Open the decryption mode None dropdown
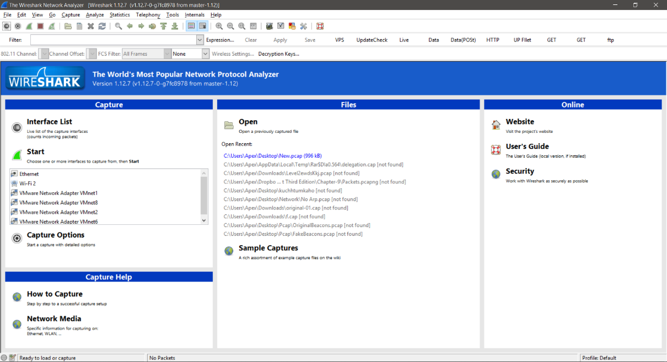The height and width of the screenshot is (362, 667). click(191, 53)
